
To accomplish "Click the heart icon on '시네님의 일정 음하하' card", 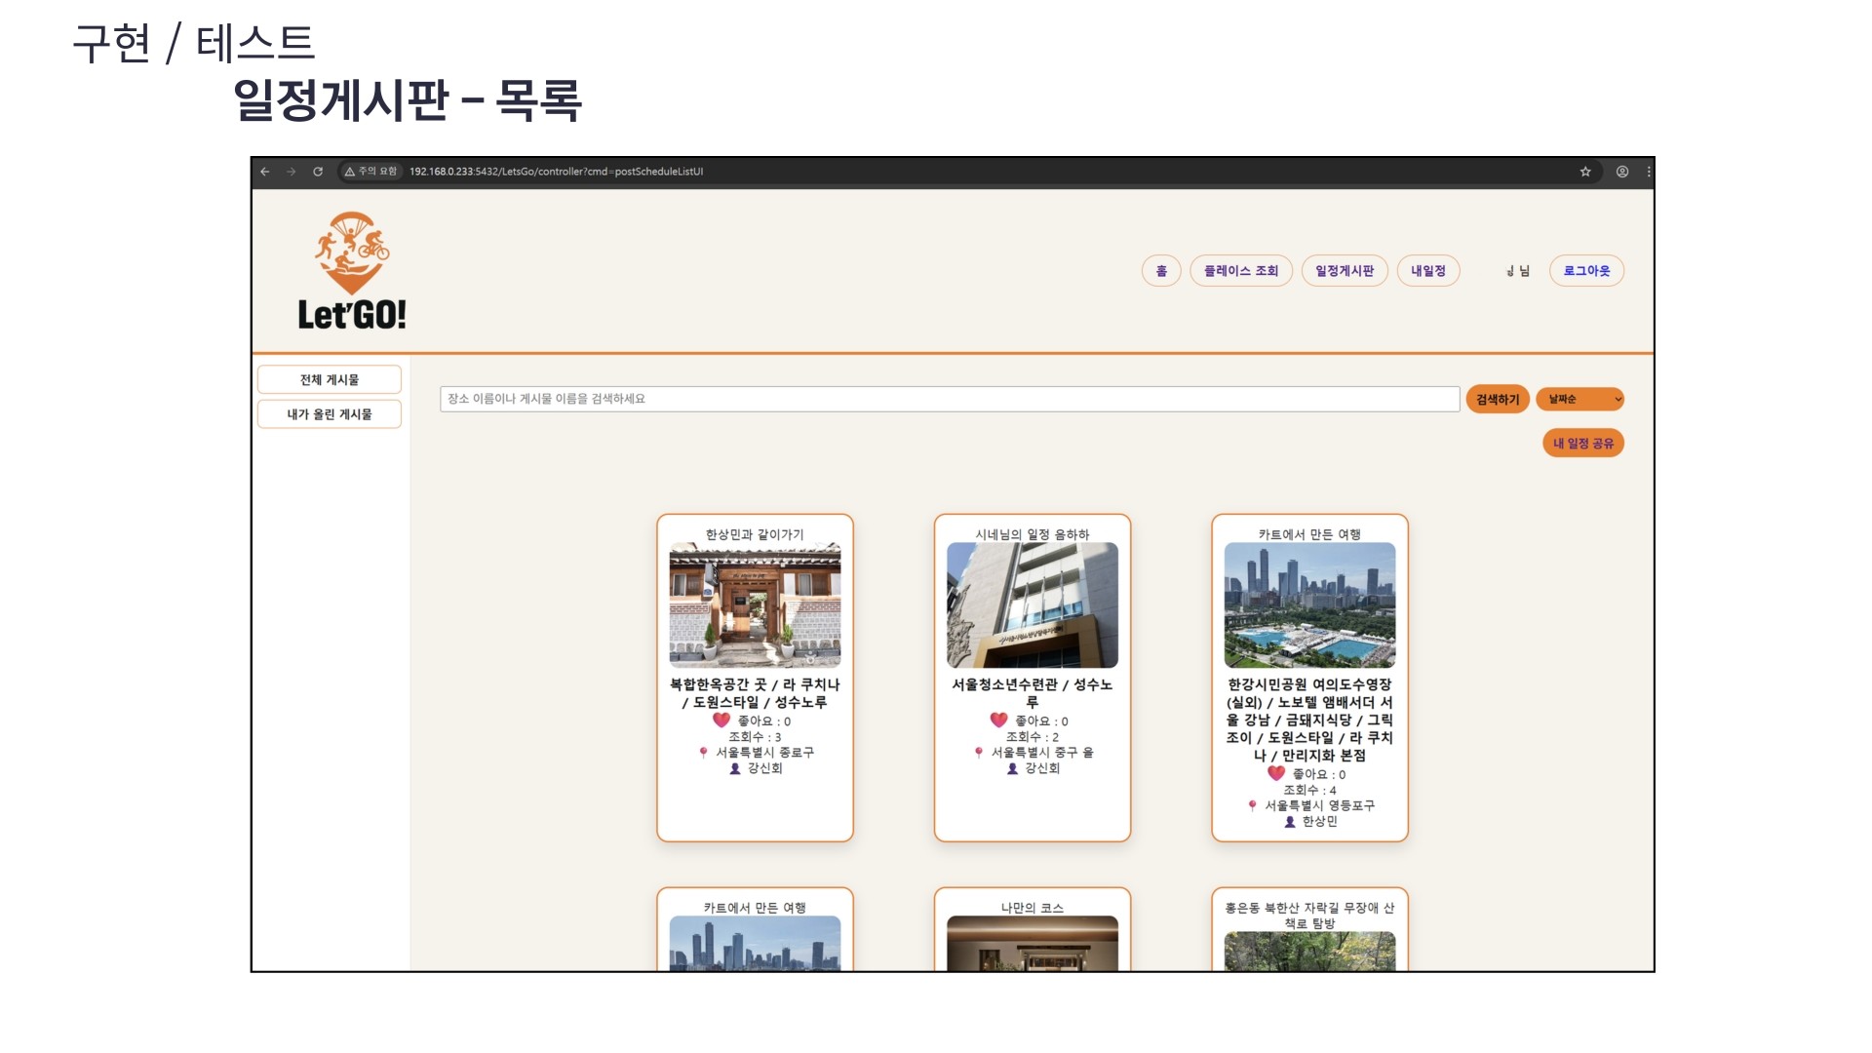I will 998,721.
